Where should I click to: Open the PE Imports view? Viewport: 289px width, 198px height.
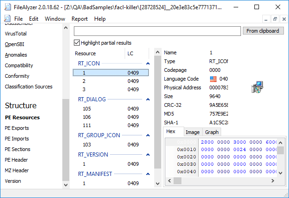coord(17,139)
